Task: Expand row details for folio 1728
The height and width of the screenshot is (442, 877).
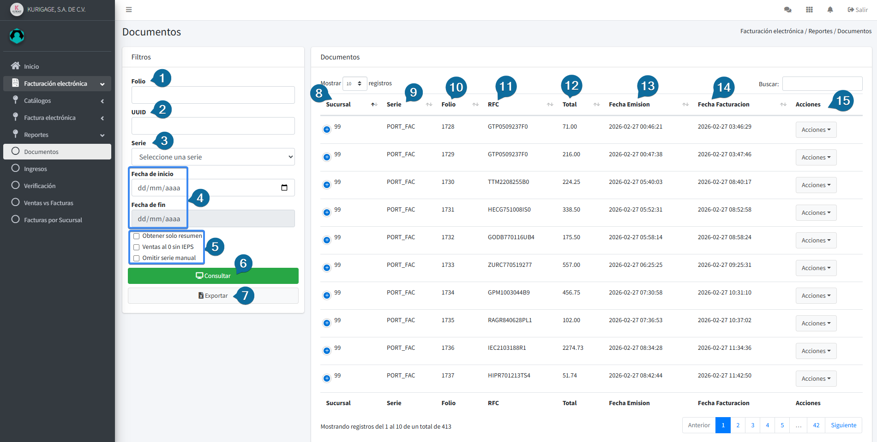Action: tap(327, 130)
